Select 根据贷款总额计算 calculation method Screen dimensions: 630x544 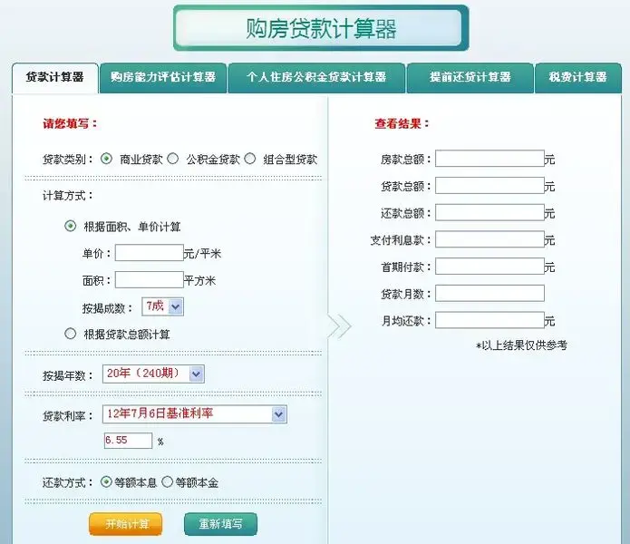71,334
